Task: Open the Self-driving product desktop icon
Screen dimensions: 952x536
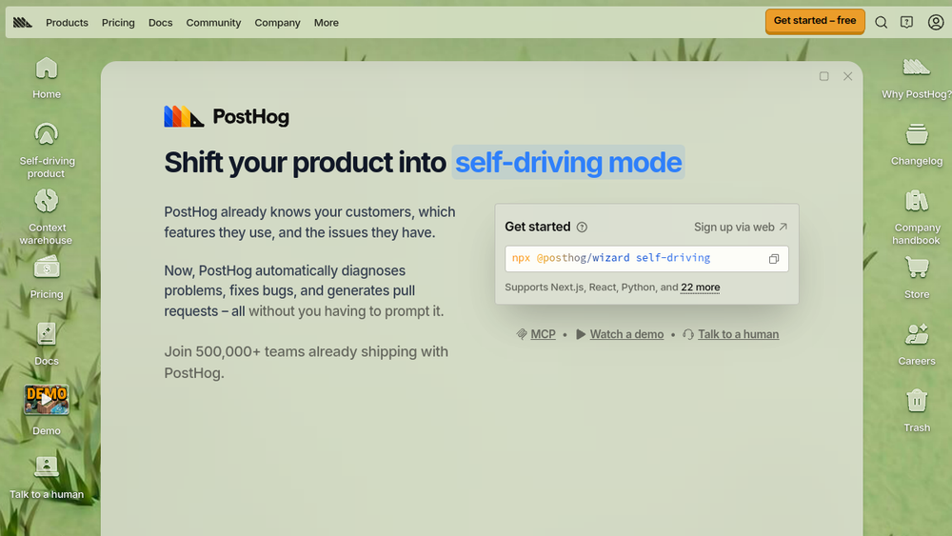Action: [46, 149]
